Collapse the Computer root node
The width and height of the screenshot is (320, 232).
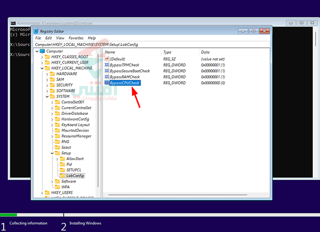(37, 52)
